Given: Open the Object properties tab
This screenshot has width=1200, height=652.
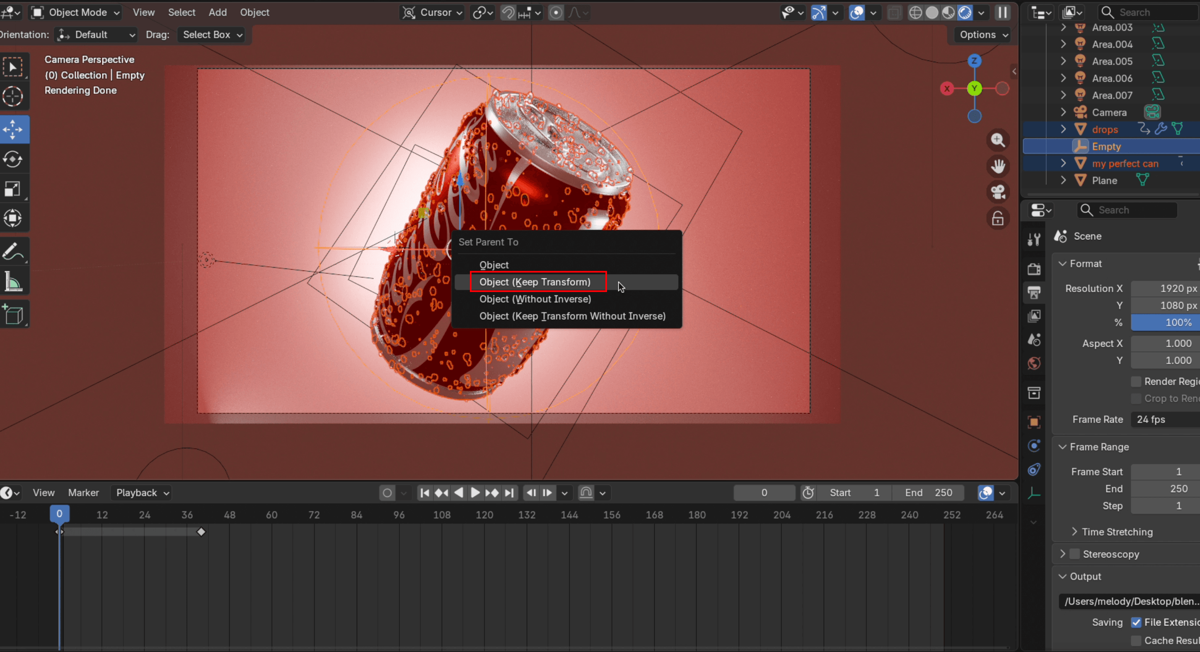Looking at the screenshot, I should (x=1034, y=423).
